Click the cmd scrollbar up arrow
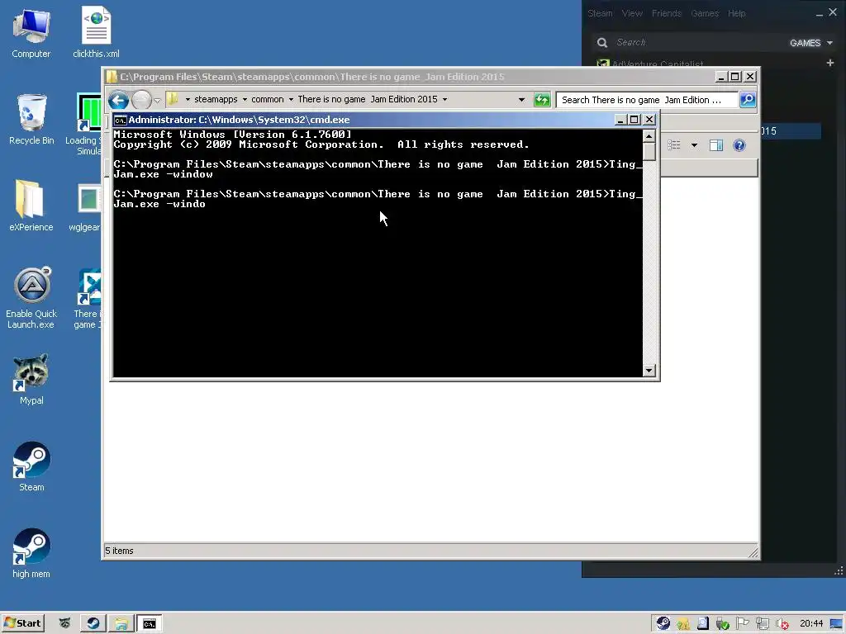846x634 pixels. [x=649, y=136]
